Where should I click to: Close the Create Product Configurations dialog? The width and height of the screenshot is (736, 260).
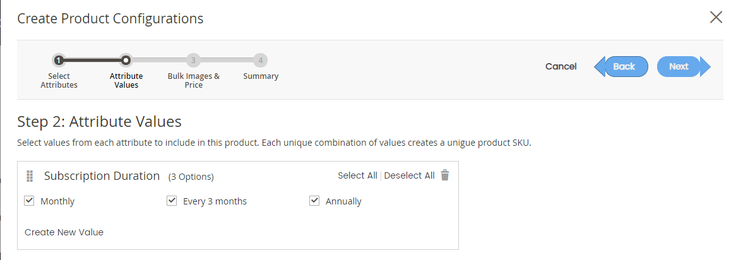coord(716,18)
